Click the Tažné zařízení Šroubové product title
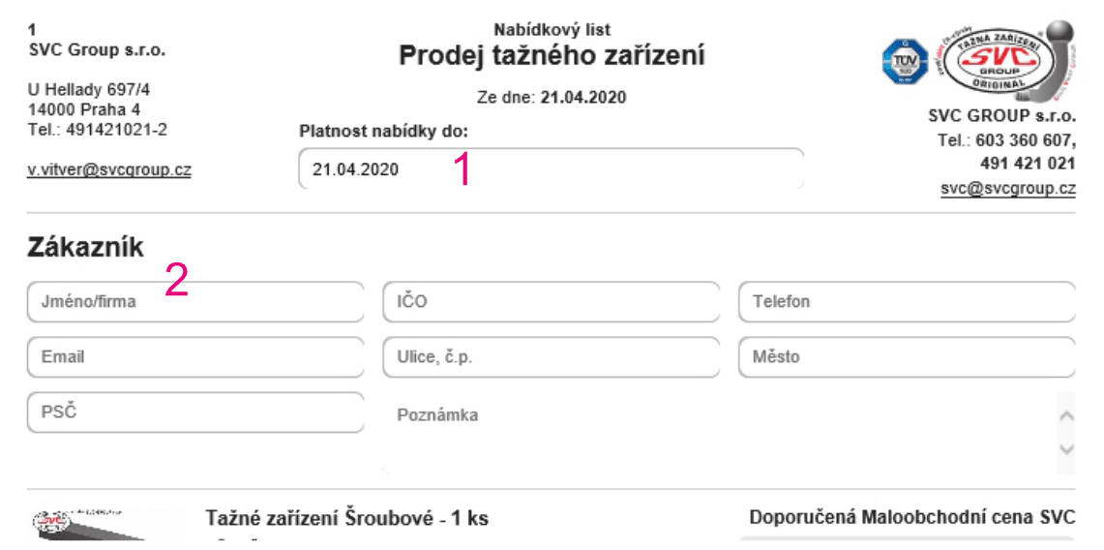Screen dimensions: 1104x550 [347, 518]
